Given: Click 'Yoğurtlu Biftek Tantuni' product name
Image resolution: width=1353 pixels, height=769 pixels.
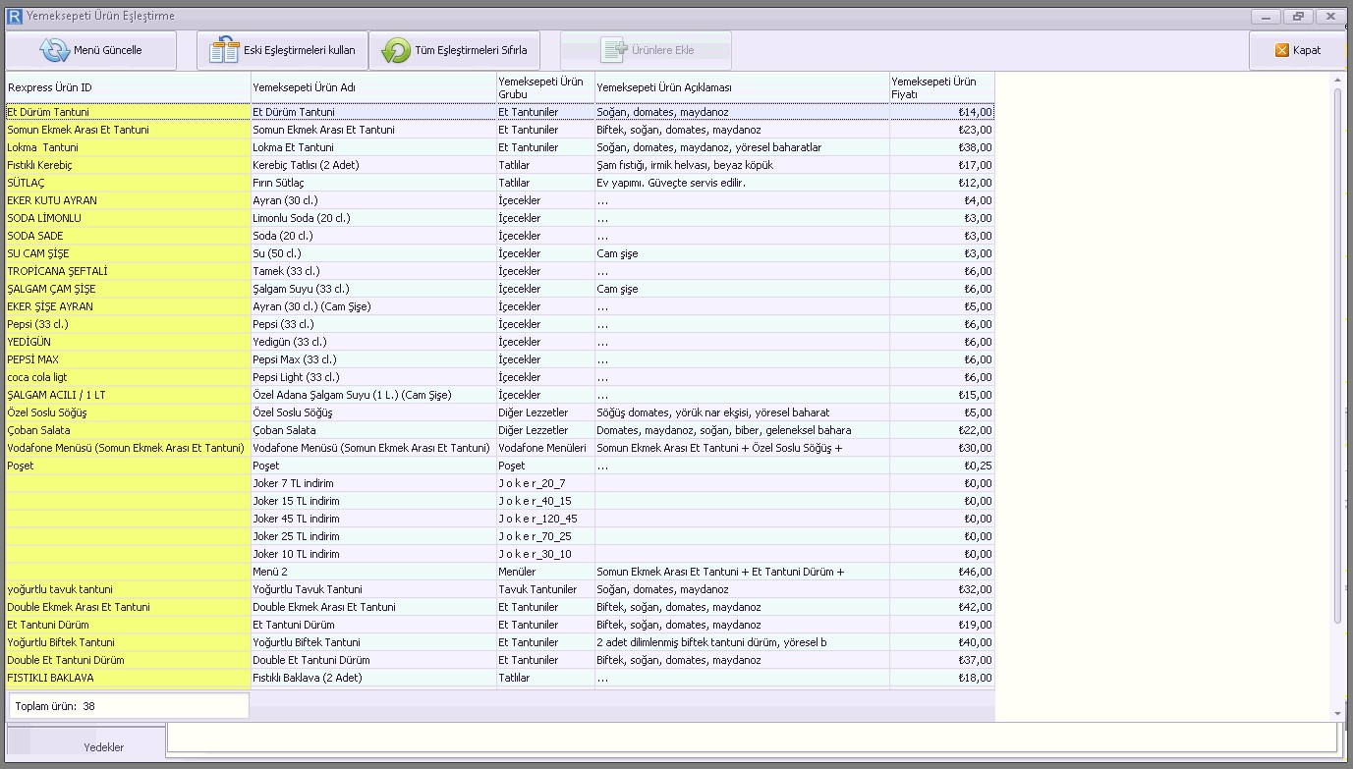Looking at the screenshot, I should [308, 642].
